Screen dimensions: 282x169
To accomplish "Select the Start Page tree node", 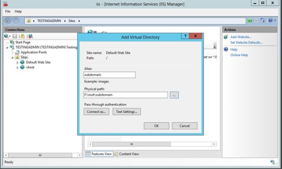I will pos(23,42).
